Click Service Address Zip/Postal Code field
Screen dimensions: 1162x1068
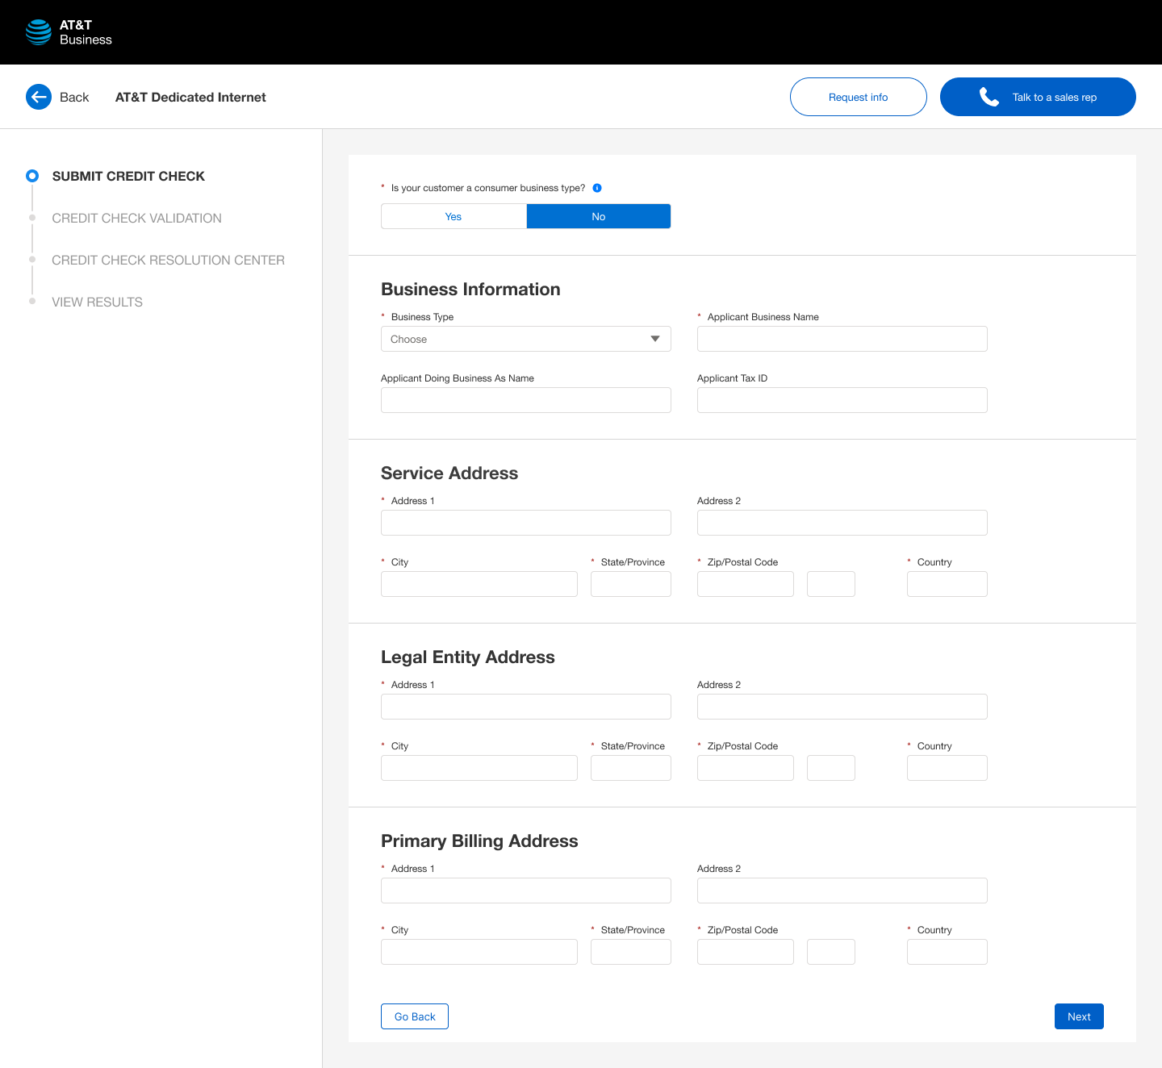click(x=746, y=584)
